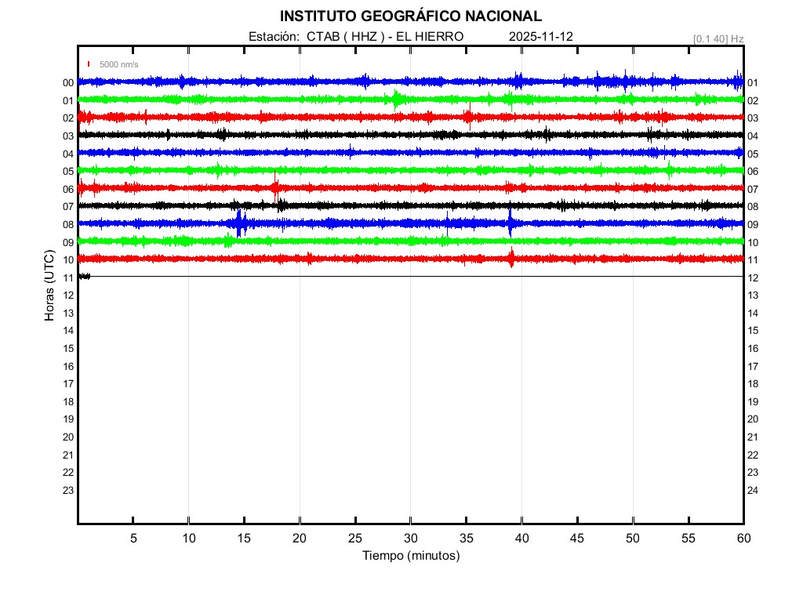Click the [0.1 40] Hz filter label
The image size is (803, 602).
718,38
